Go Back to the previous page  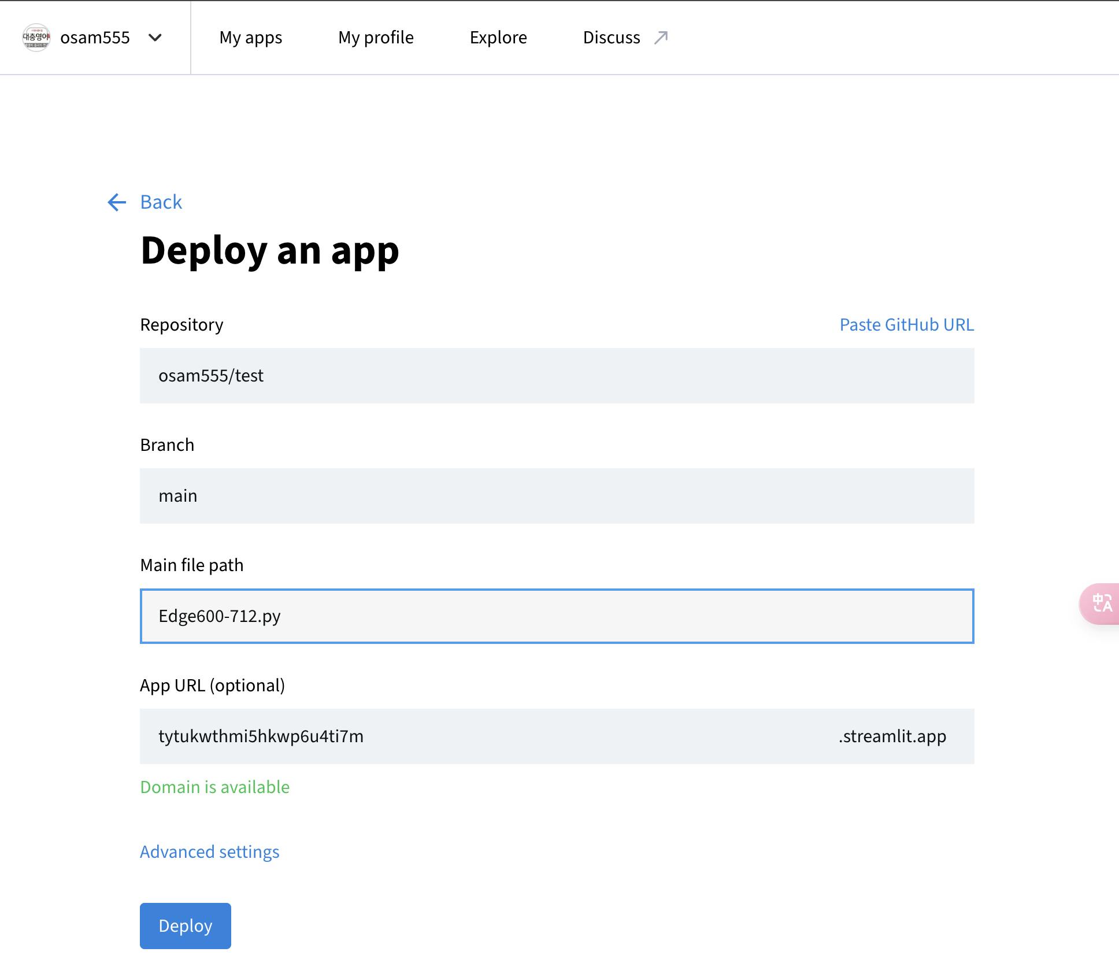tap(161, 202)
